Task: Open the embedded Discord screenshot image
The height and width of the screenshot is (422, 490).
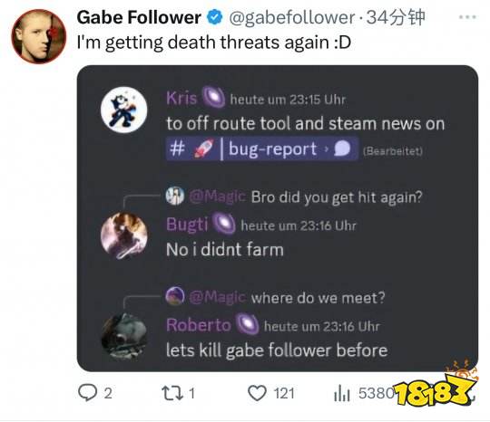Action: coord(278,218)
